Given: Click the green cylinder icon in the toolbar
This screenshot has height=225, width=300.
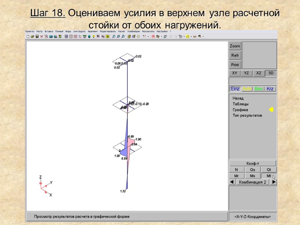Looking at the screenshot, I should [x=89, y=36].
